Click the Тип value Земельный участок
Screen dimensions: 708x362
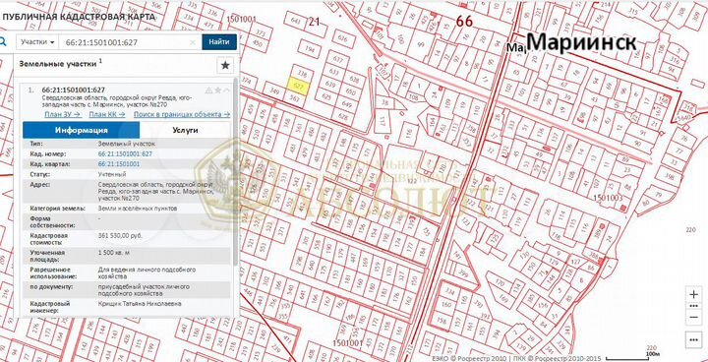click(126, 144)
